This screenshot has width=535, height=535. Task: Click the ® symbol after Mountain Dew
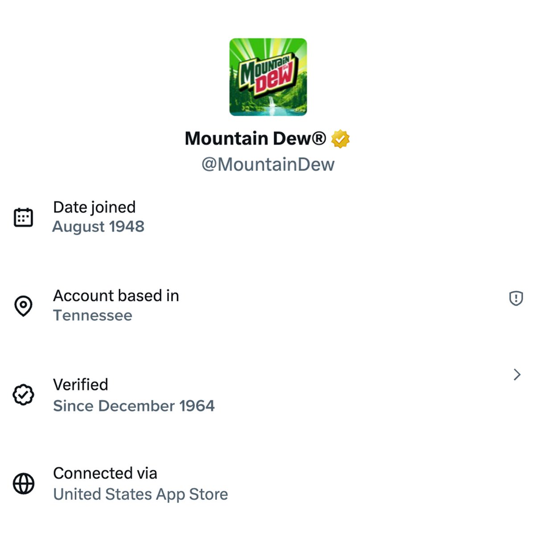[x=319, y=138]
